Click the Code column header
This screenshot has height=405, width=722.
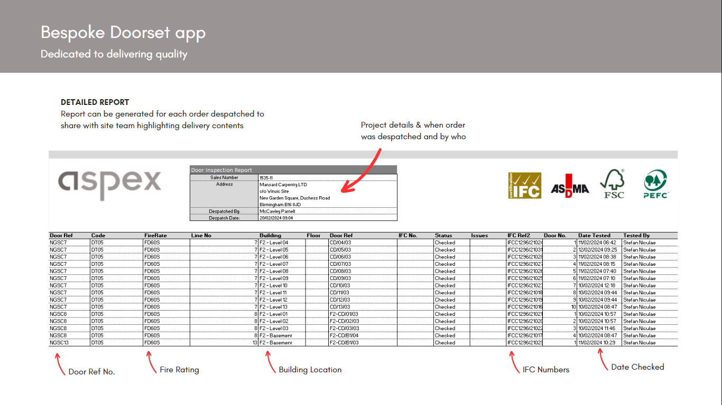(x=98, y=236)
